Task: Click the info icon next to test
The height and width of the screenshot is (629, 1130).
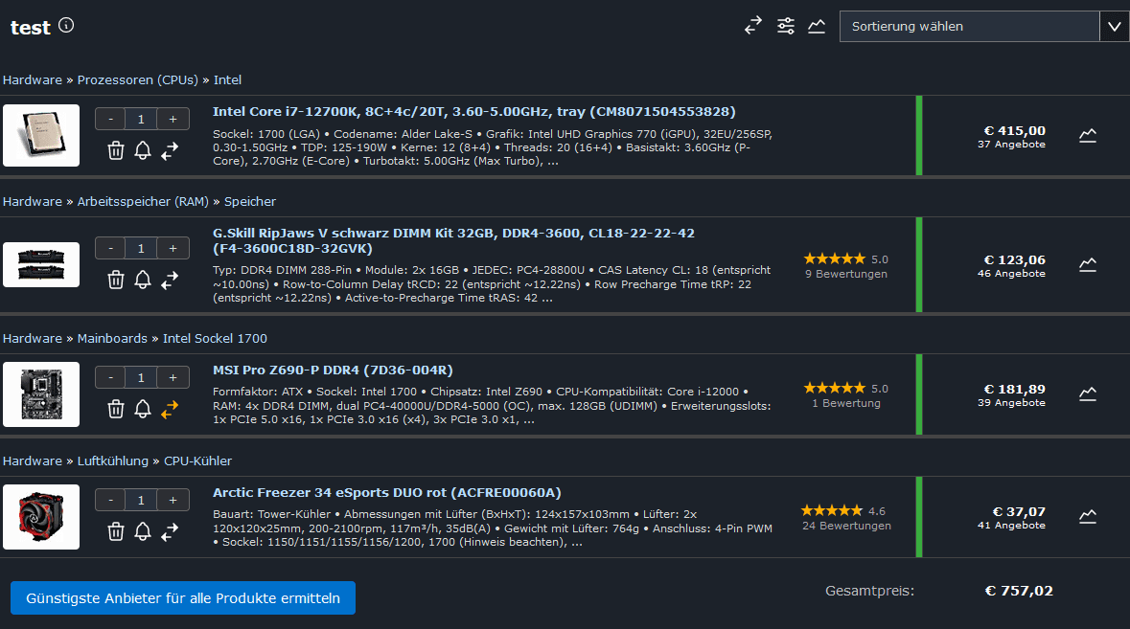Action: point(66,26)
